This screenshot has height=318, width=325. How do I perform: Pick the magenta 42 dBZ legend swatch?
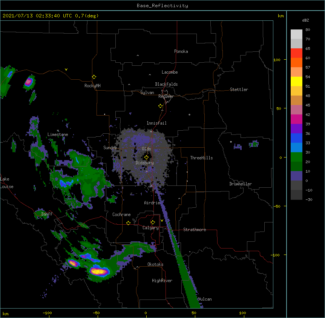[296, 119]
